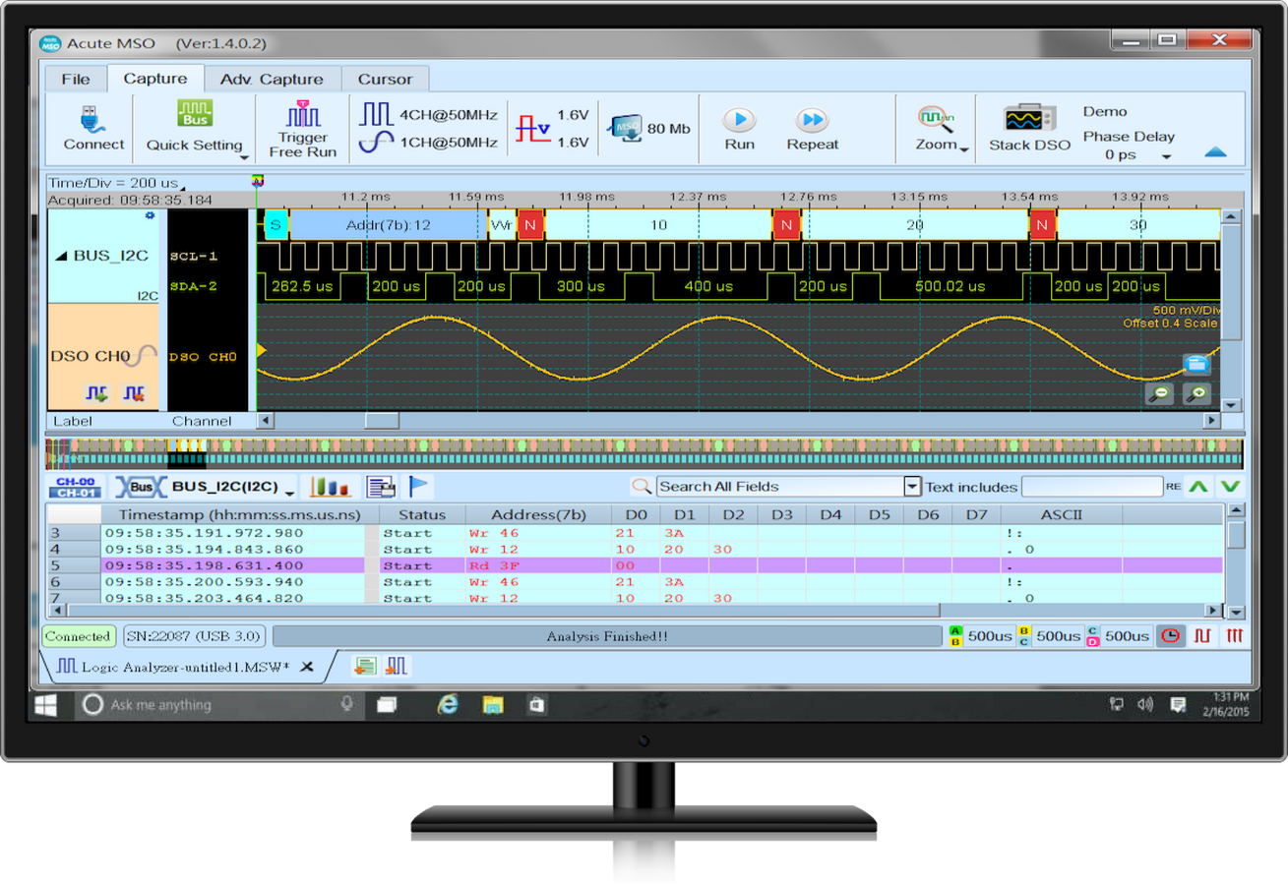Toggle the red clock timestamp display mode
1288x885 pixels.
click(x=1169, y=635)
